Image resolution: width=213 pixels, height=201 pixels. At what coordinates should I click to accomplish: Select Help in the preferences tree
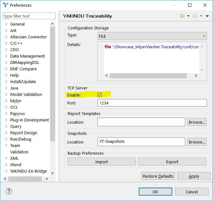click(x=14, y=75)
